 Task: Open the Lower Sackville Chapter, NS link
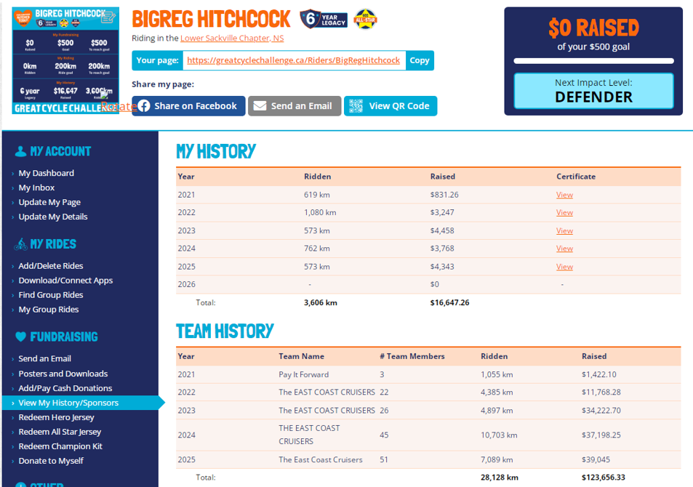tap(231, 38)
